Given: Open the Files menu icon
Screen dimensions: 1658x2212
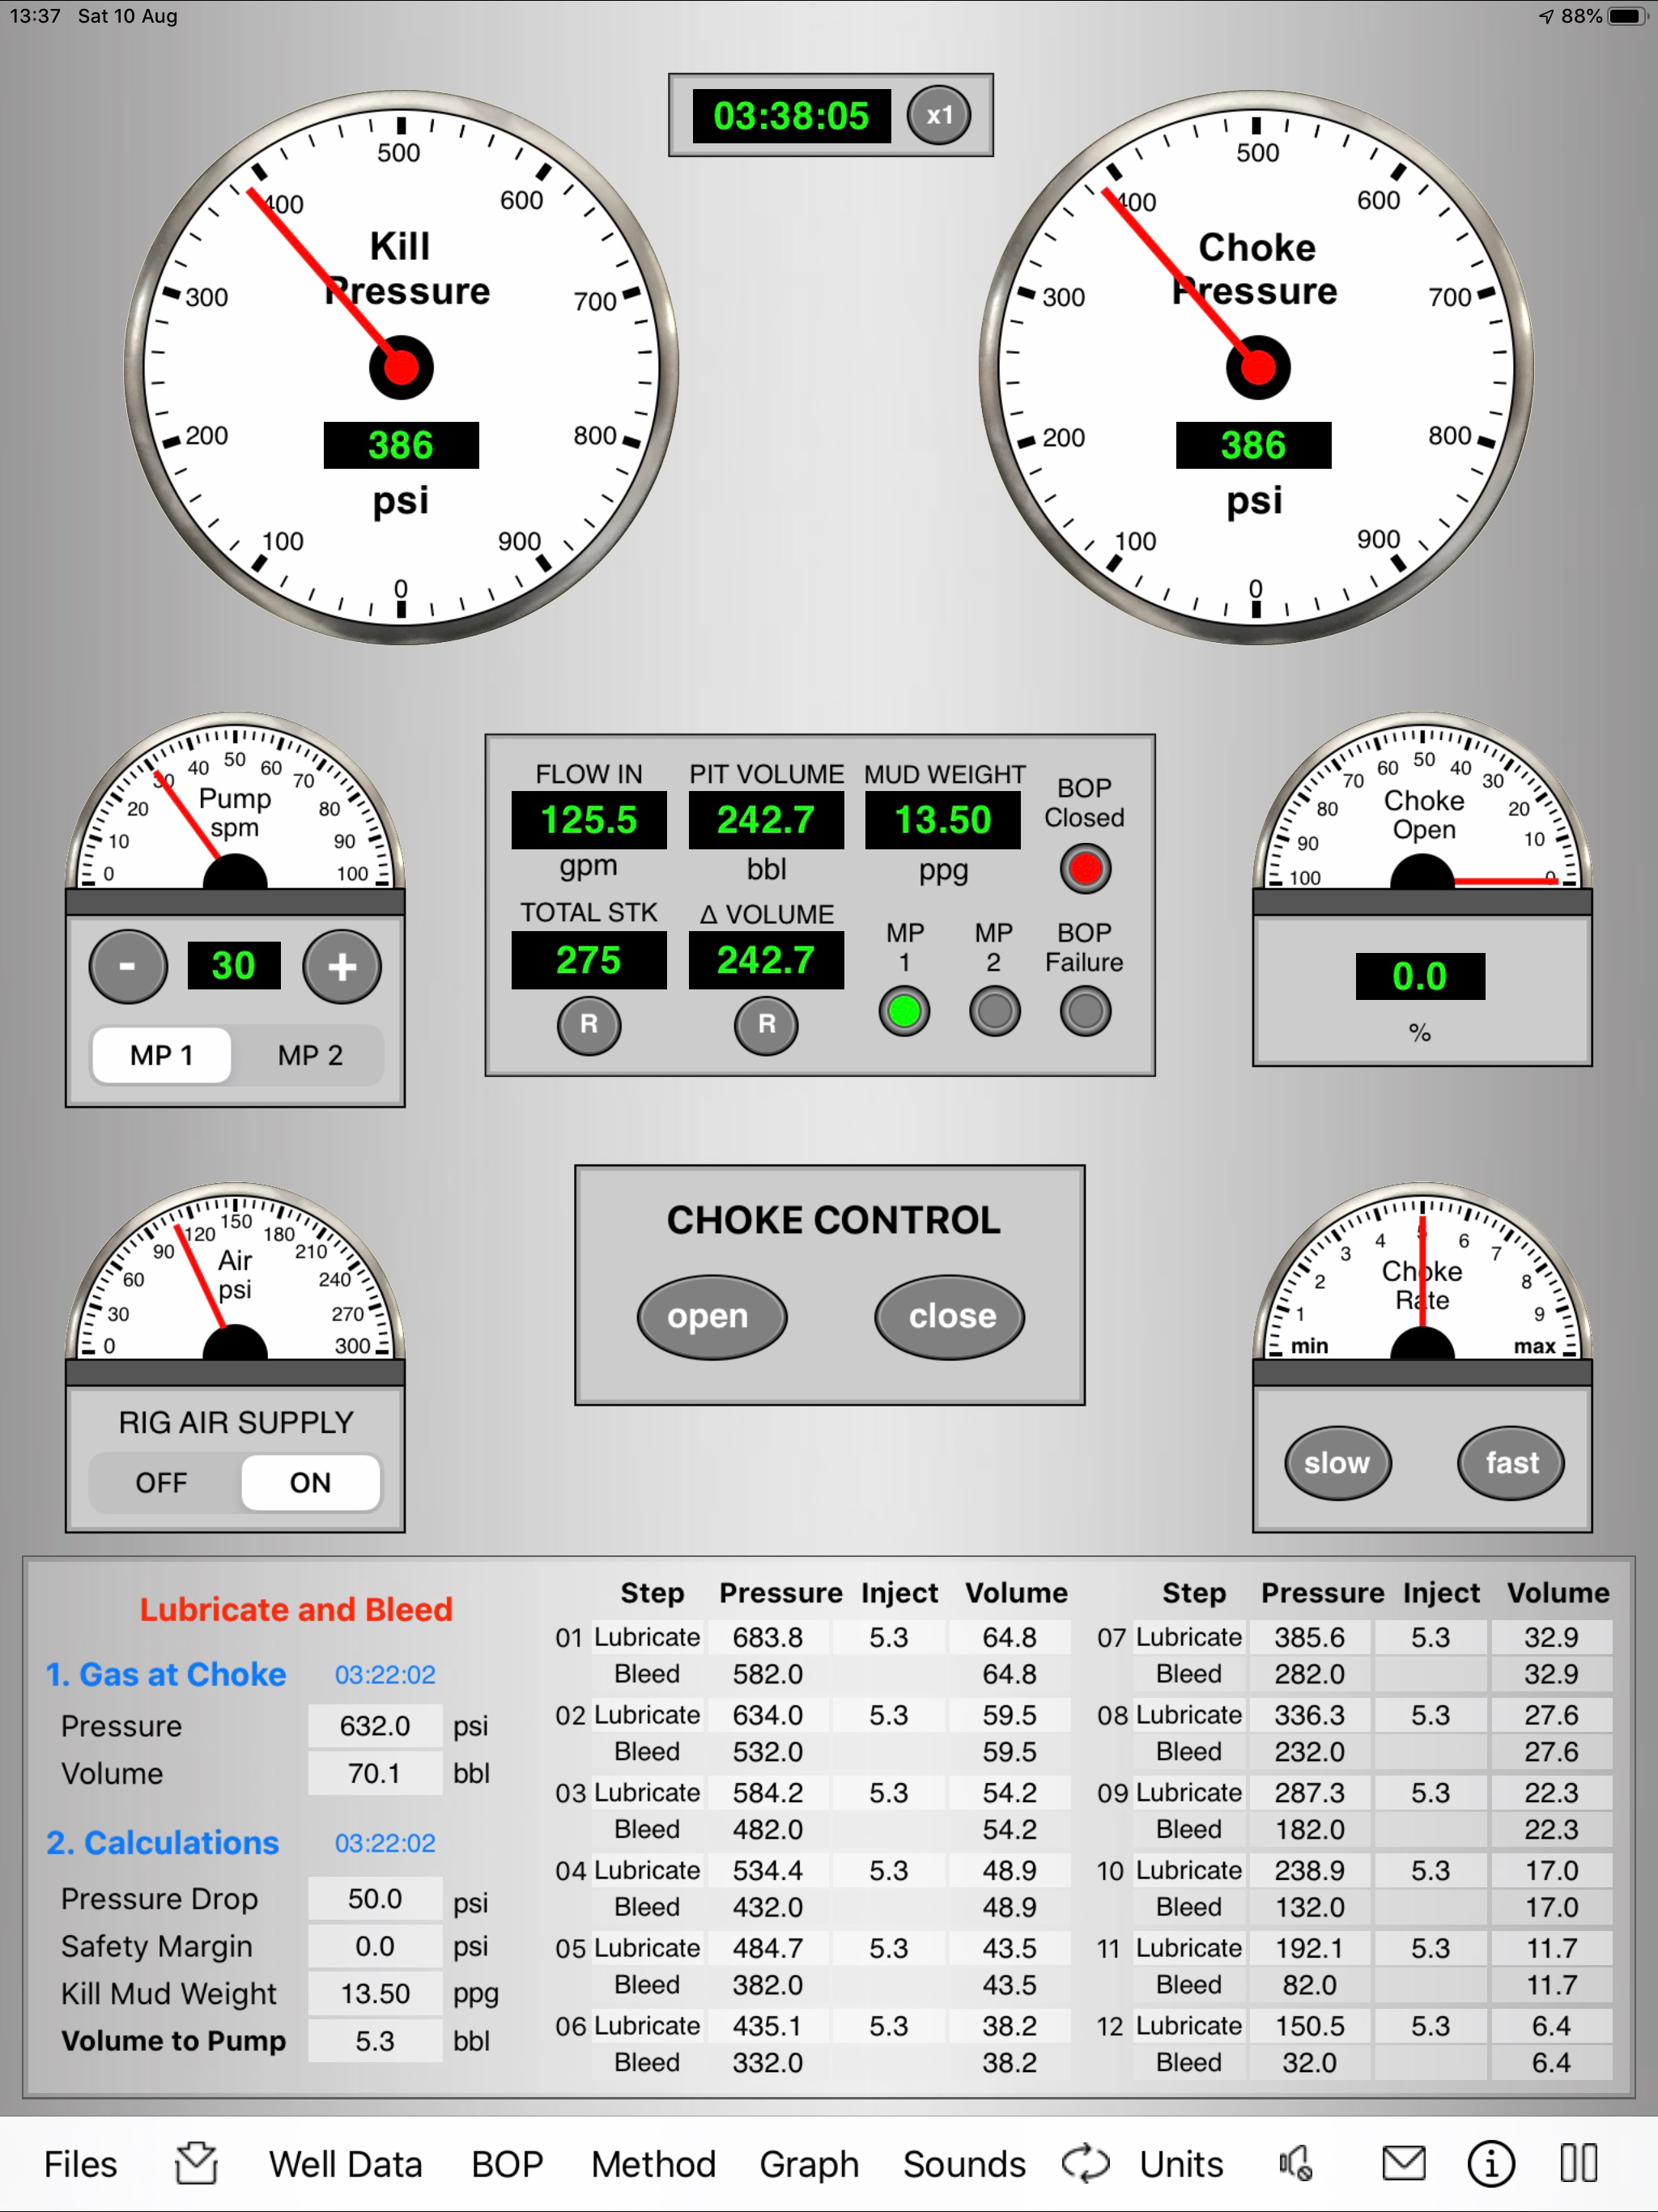Looking at the screenshot, I should 79,2163.
